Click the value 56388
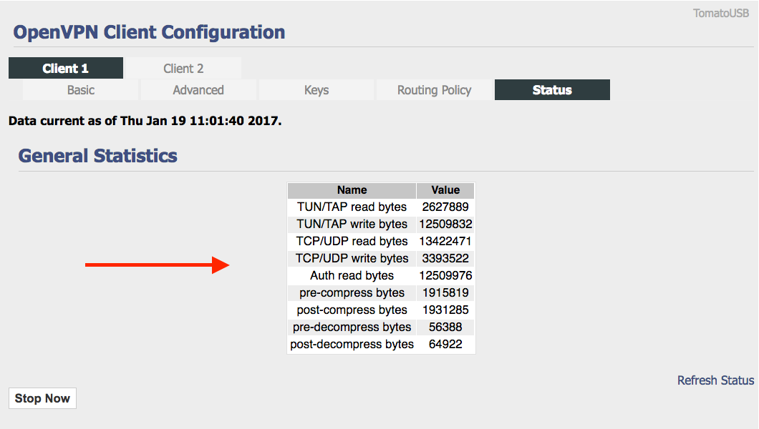This screenshot has width=759, height=429. (445, 327)
